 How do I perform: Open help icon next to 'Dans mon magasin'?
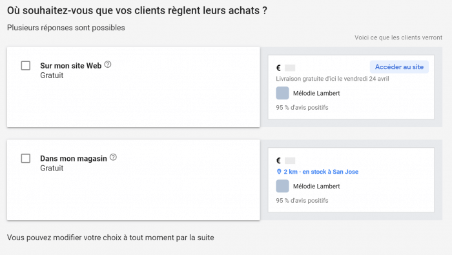click(x=113, y=158)
